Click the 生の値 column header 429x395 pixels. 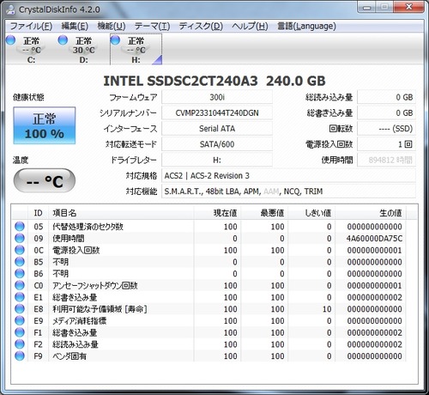tap(371, 213)
